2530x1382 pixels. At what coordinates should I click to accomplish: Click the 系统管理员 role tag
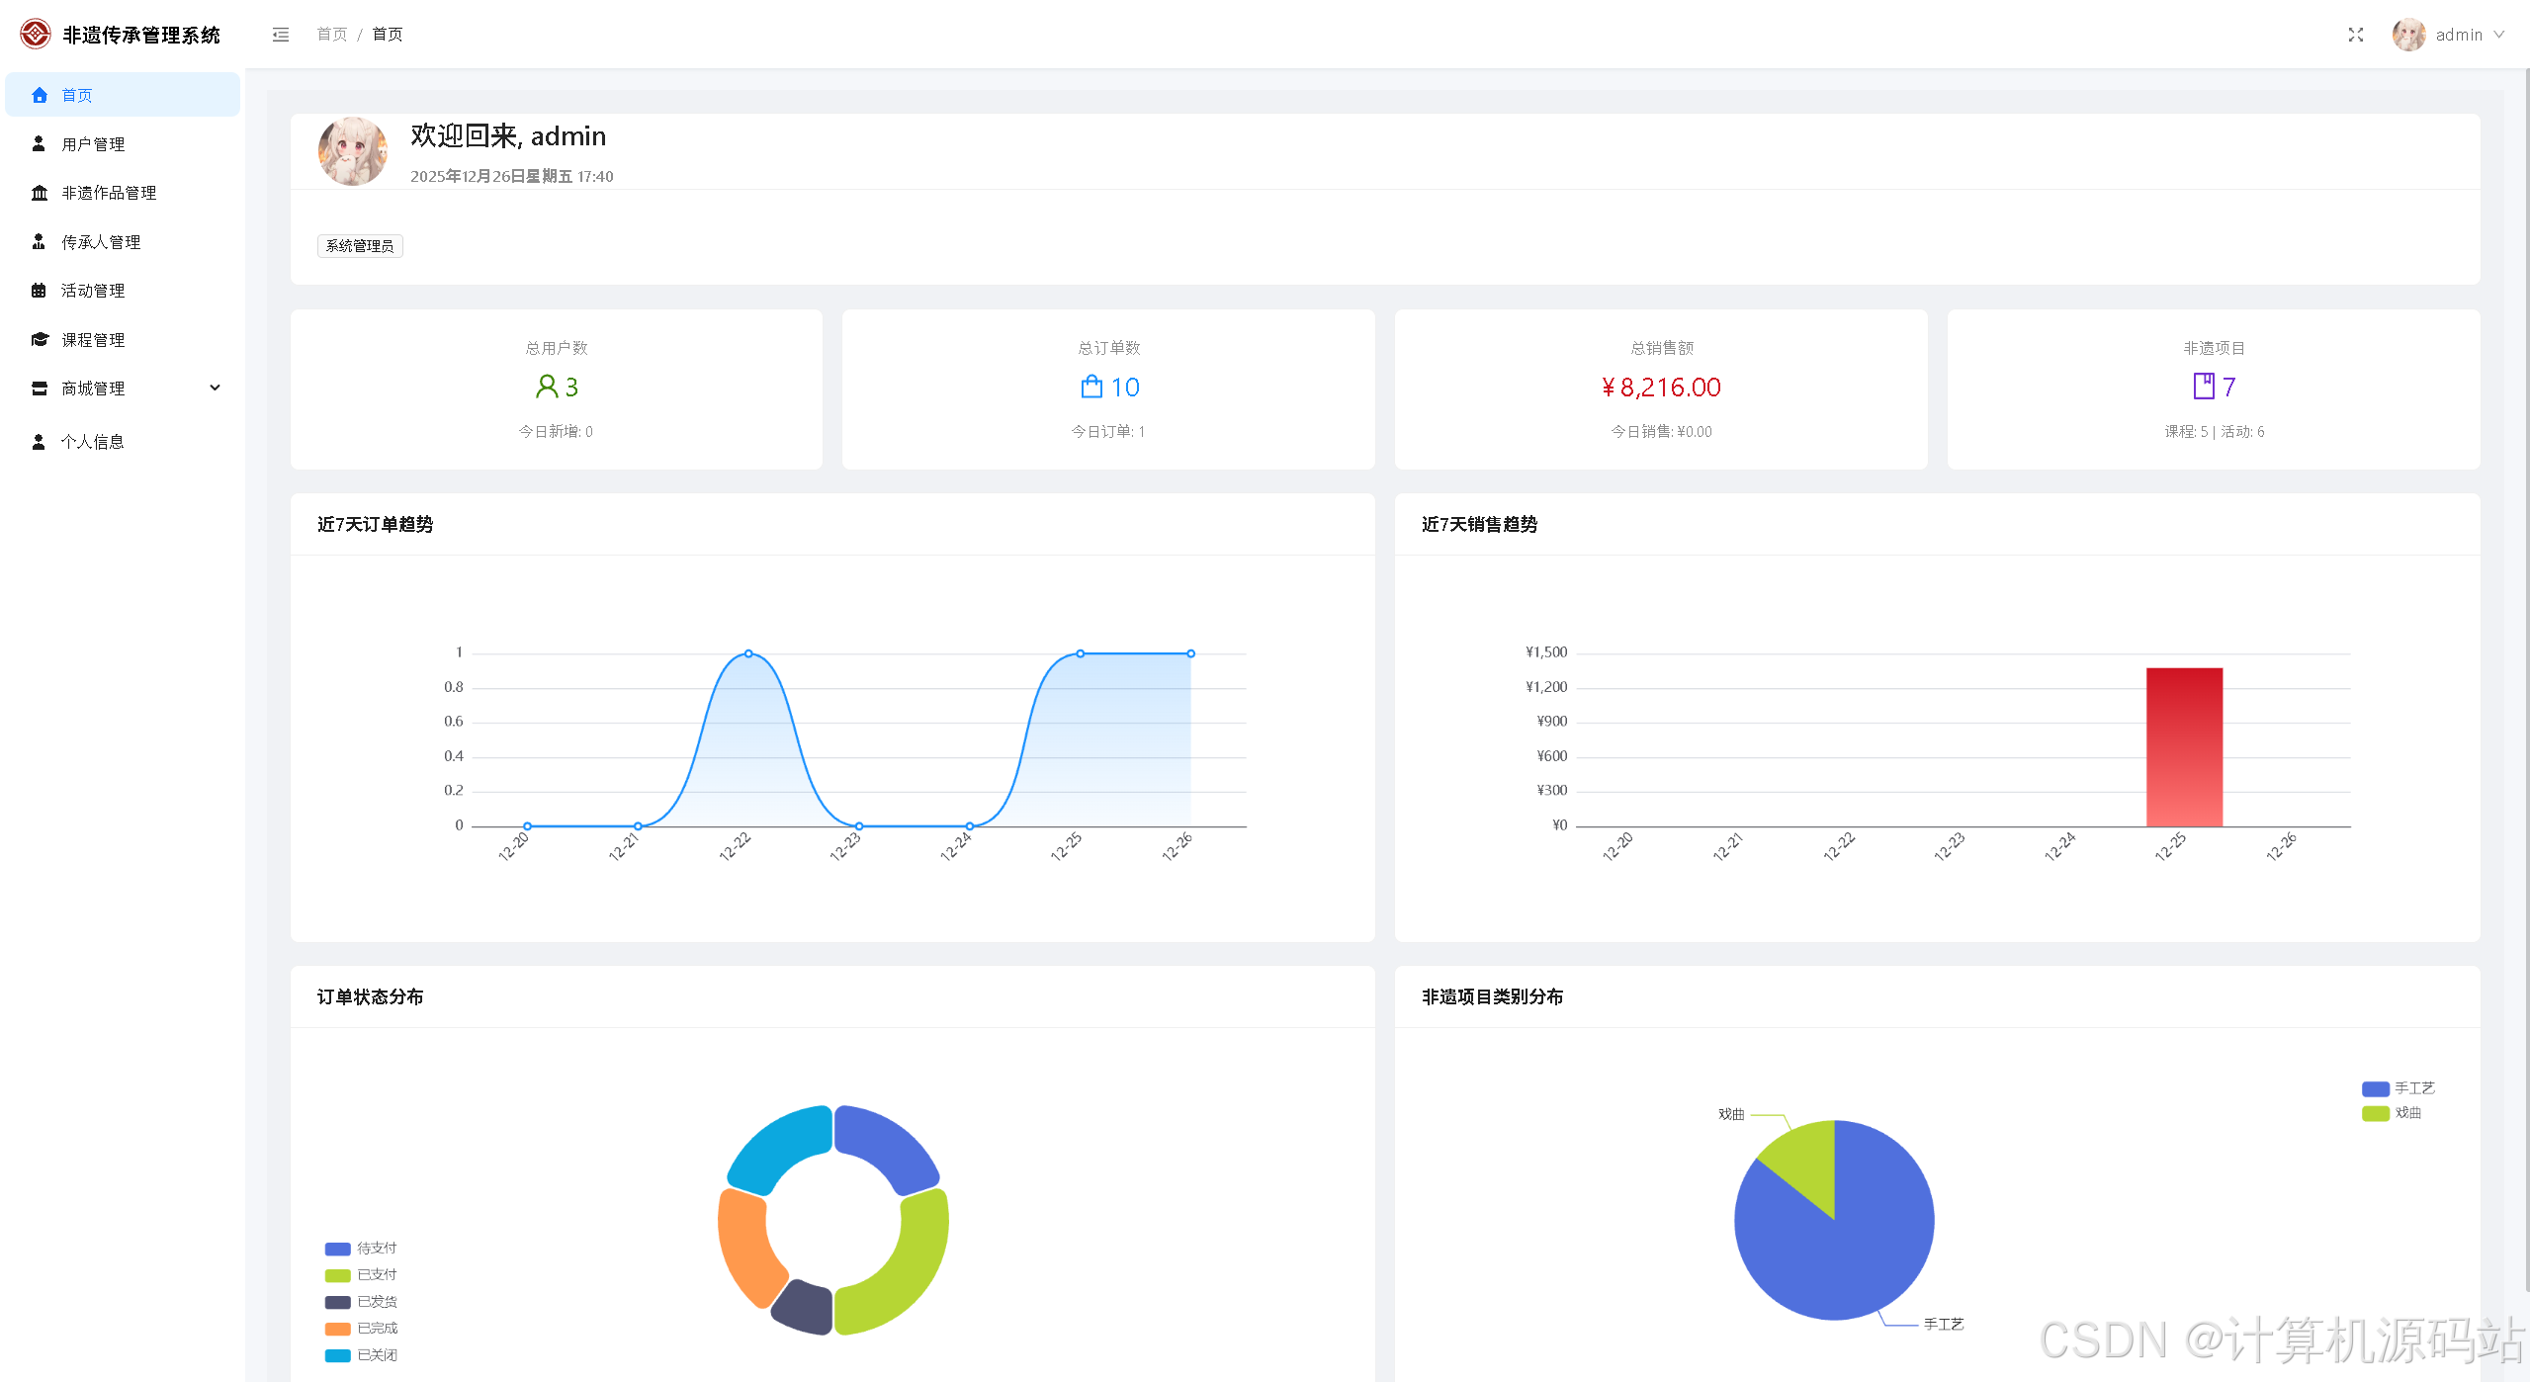[360, 245]
